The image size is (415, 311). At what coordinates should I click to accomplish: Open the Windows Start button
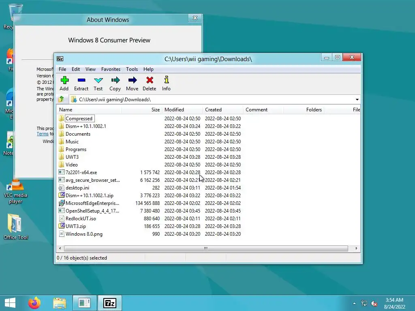[x=10, y=303]
